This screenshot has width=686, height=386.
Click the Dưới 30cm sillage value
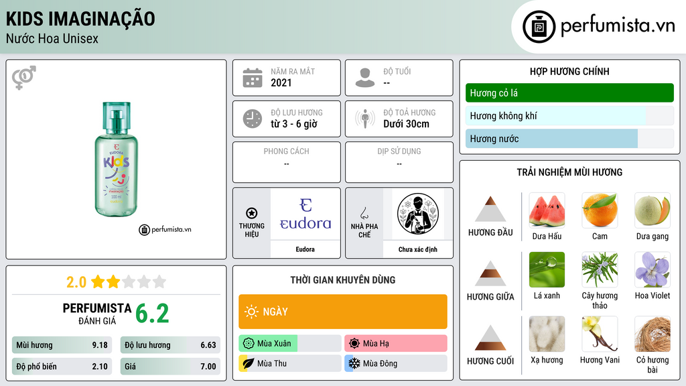(406, 124)
